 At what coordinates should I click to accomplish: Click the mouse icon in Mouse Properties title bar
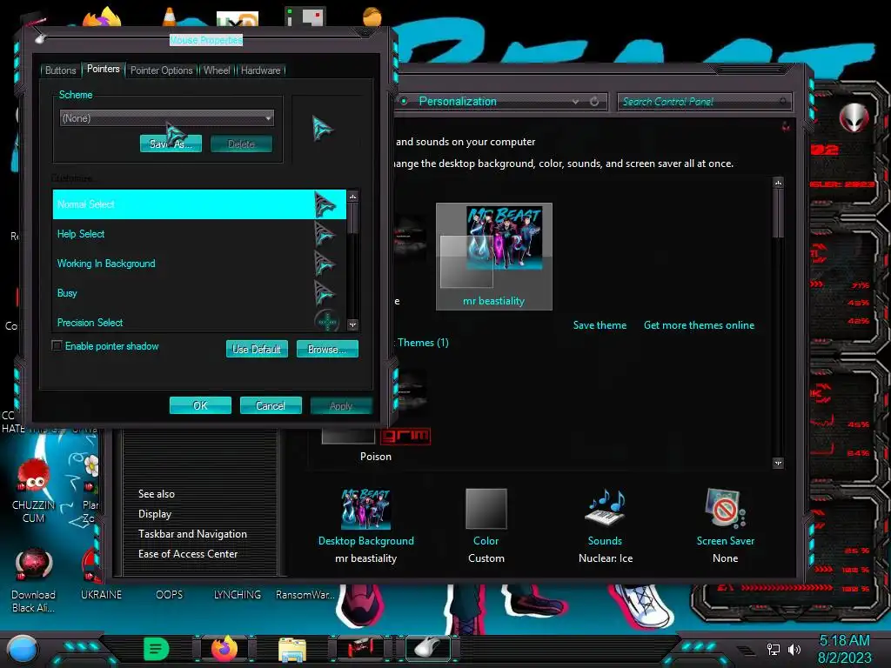[40, 38]
